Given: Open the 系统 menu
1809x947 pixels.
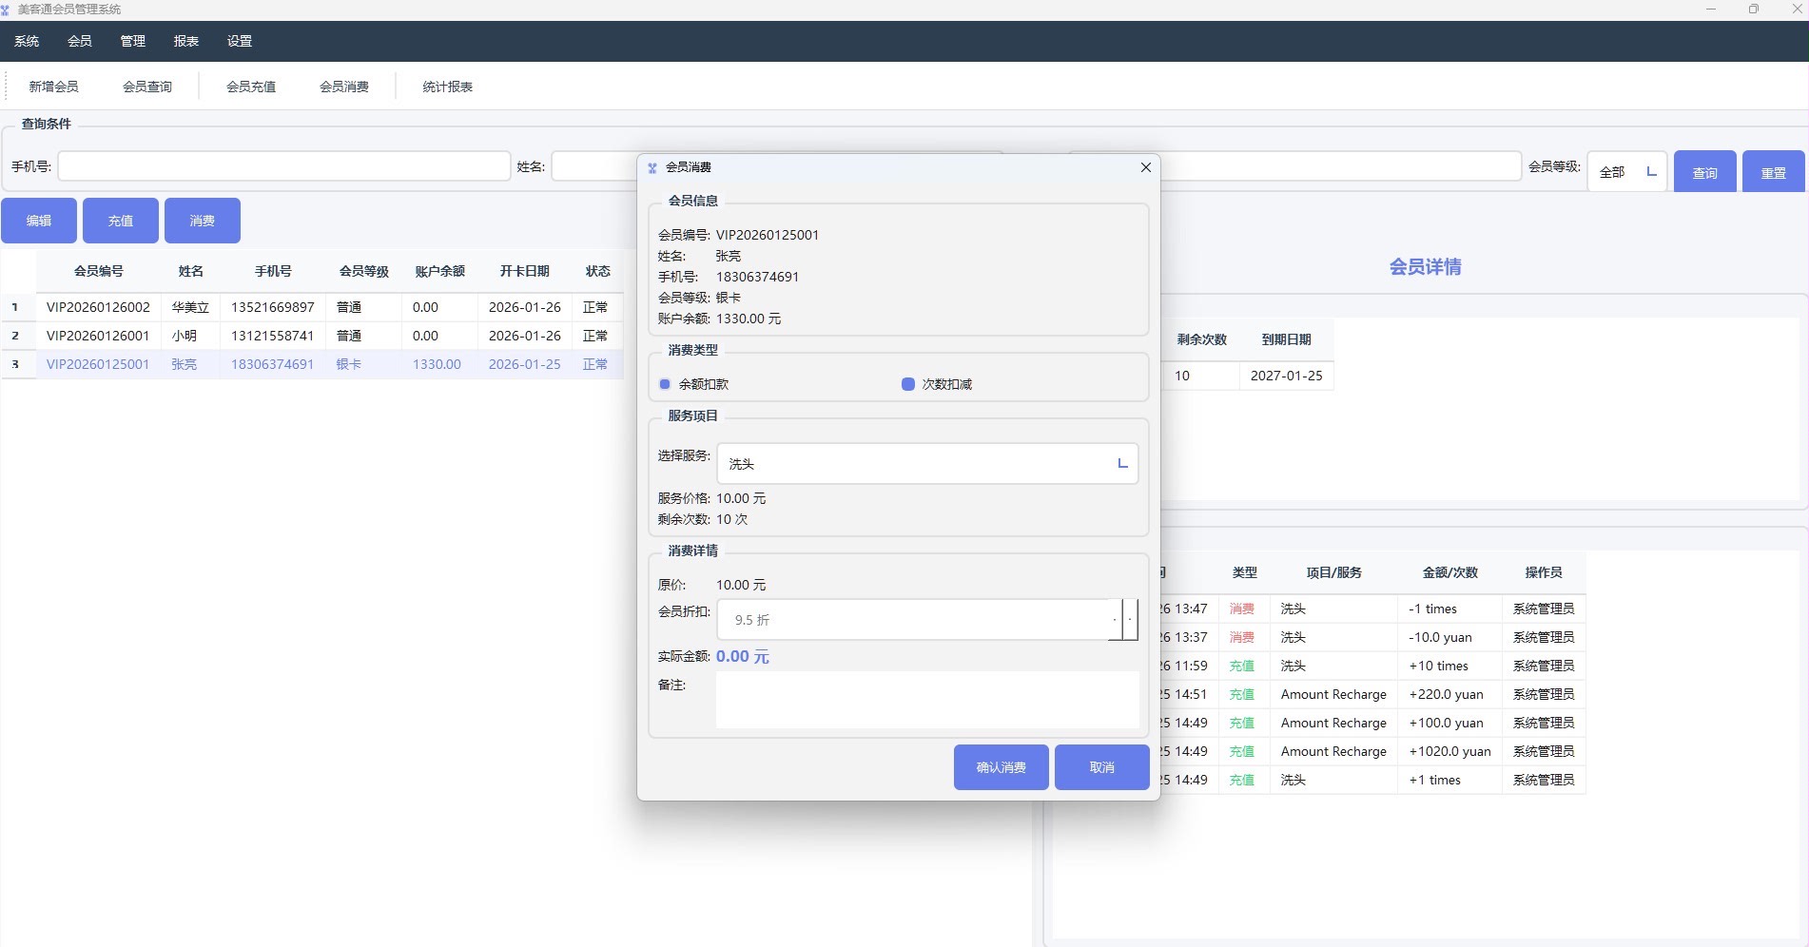Looking at the screenshot, I should pyautogui.click(x=27, y=41).
